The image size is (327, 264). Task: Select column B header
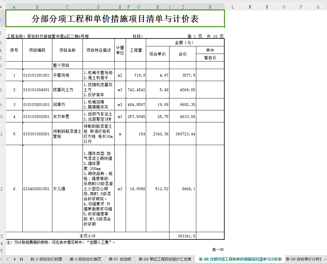pyautogui.click(x=37, y=7)
